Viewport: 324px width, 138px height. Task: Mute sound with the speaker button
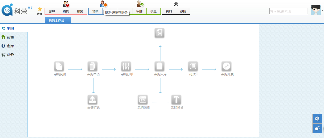317,119
